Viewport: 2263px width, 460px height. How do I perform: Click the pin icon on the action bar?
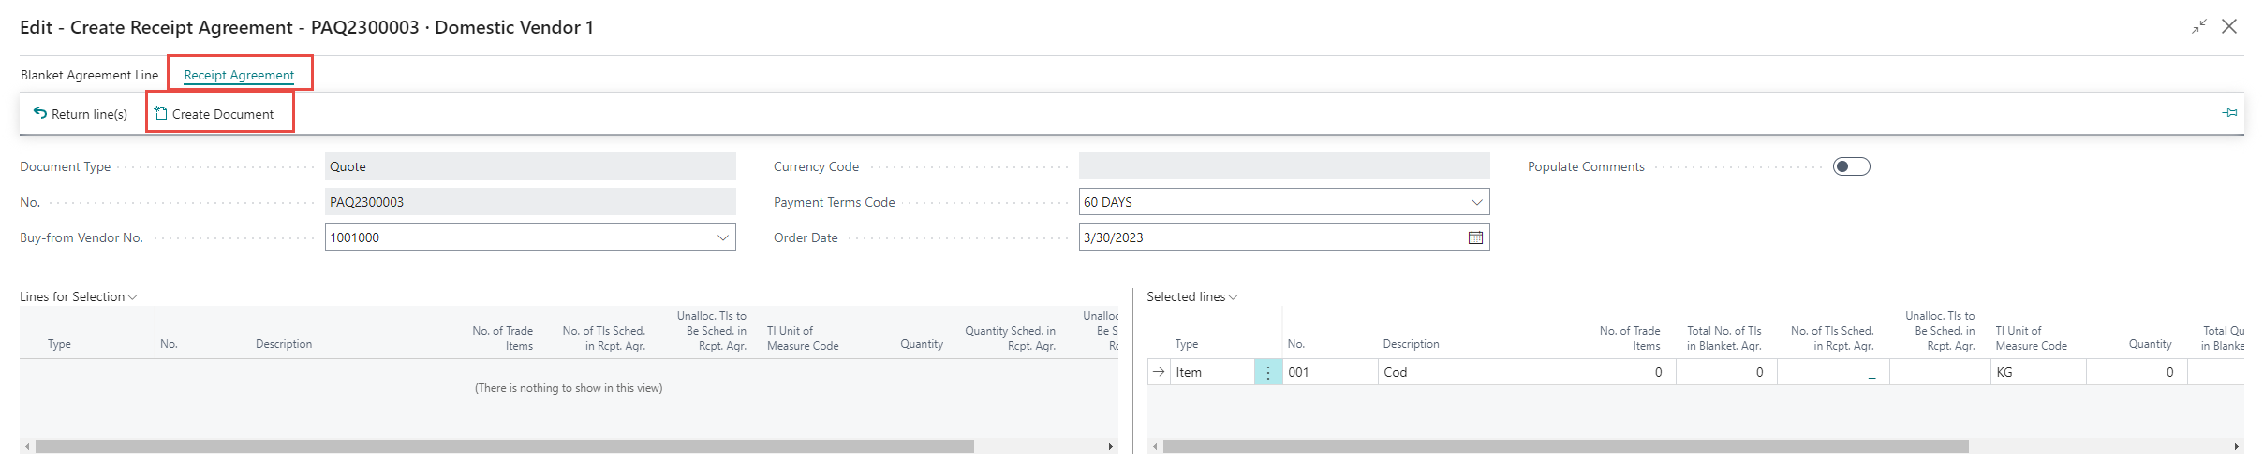pyautogui.click(x=2229, y=113)
